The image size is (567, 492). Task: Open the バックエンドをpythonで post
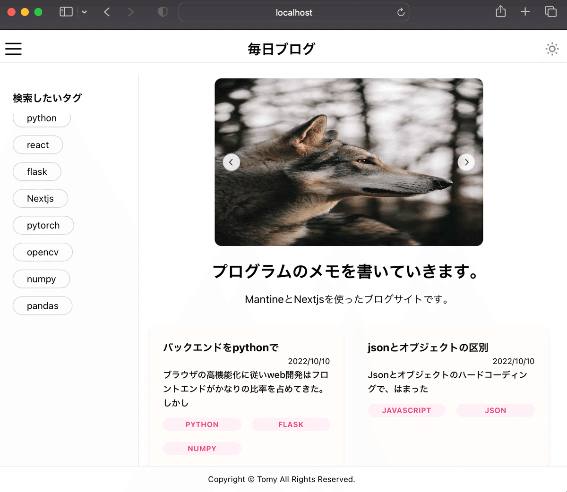click(221, 348)
